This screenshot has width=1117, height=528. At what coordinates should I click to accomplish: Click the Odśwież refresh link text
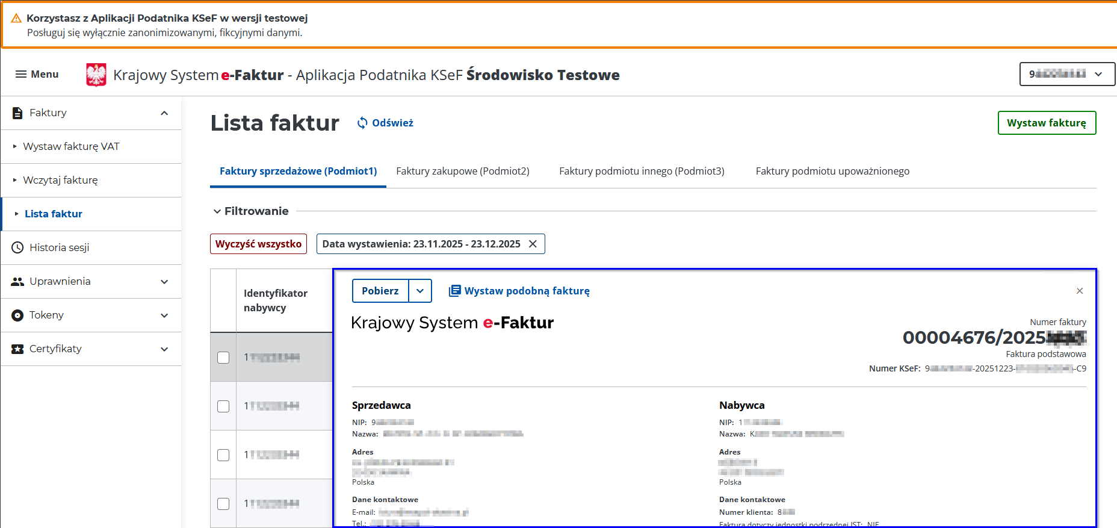click(x=392, y=123)
